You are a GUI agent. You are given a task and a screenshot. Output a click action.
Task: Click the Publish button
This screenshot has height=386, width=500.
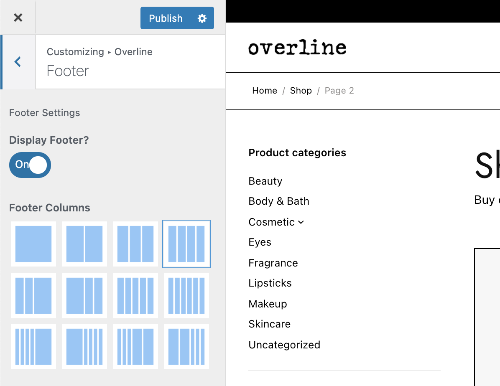166,18
